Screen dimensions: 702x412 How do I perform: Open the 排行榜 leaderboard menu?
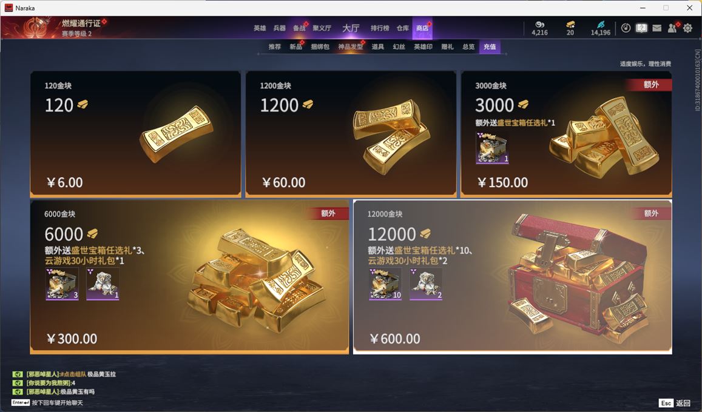coord(380,28)
